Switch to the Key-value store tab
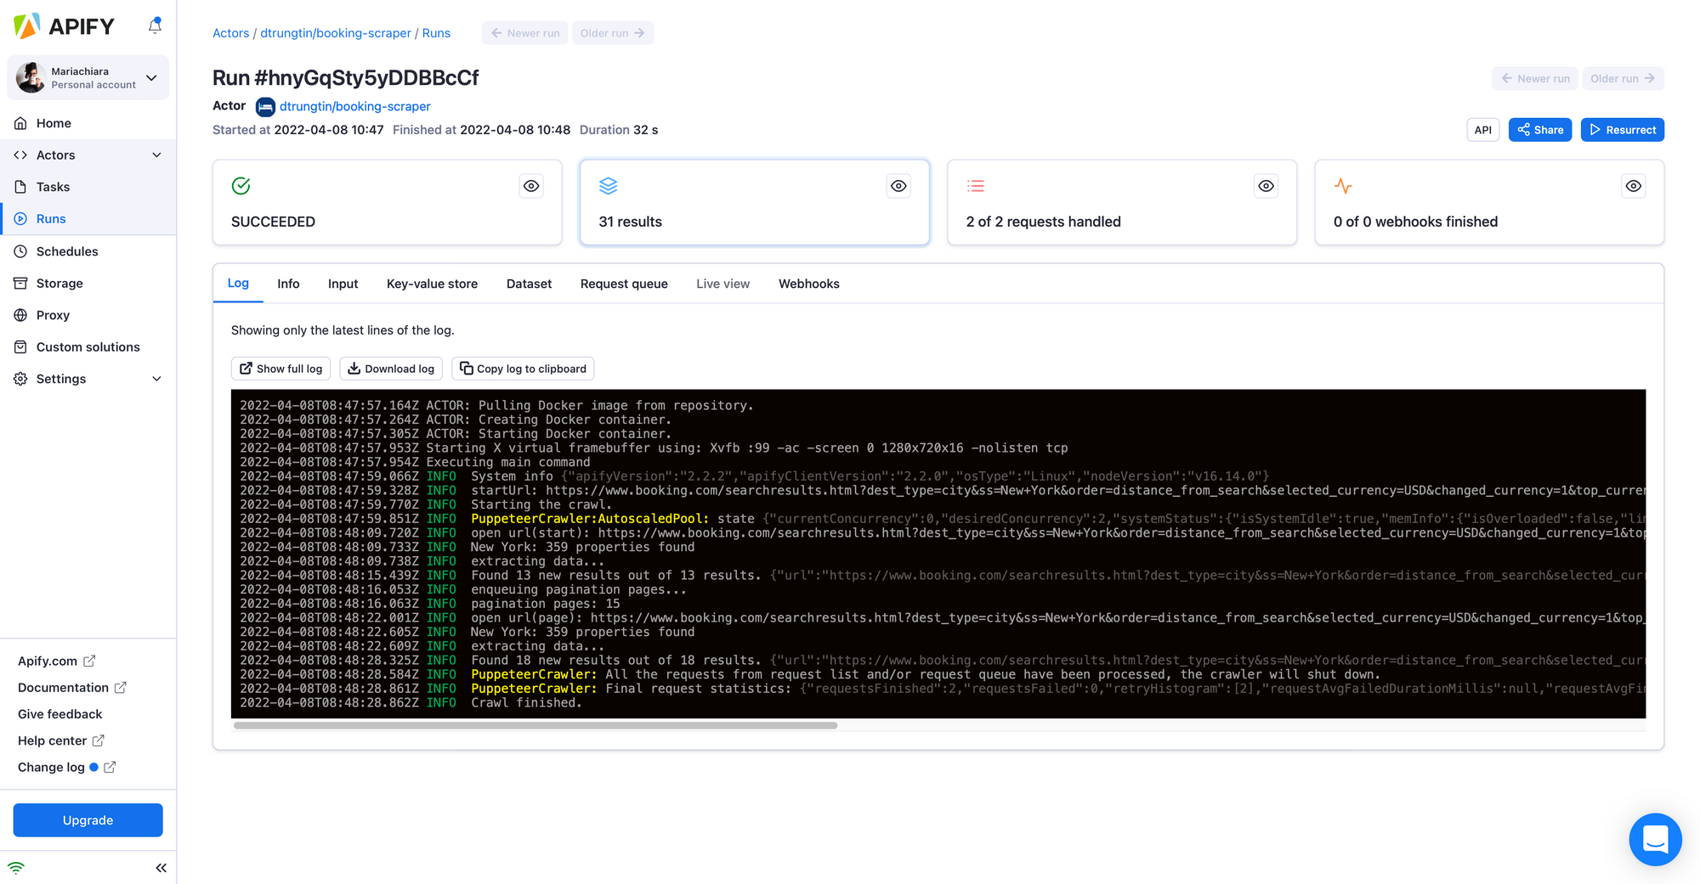The image size is (1700, 884). coord(432,284)
